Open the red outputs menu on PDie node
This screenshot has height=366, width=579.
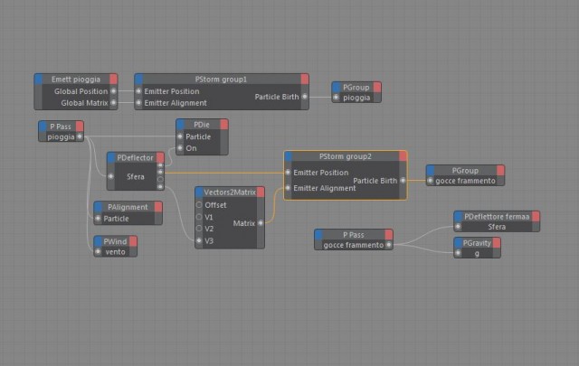click(x=223, y=125)
